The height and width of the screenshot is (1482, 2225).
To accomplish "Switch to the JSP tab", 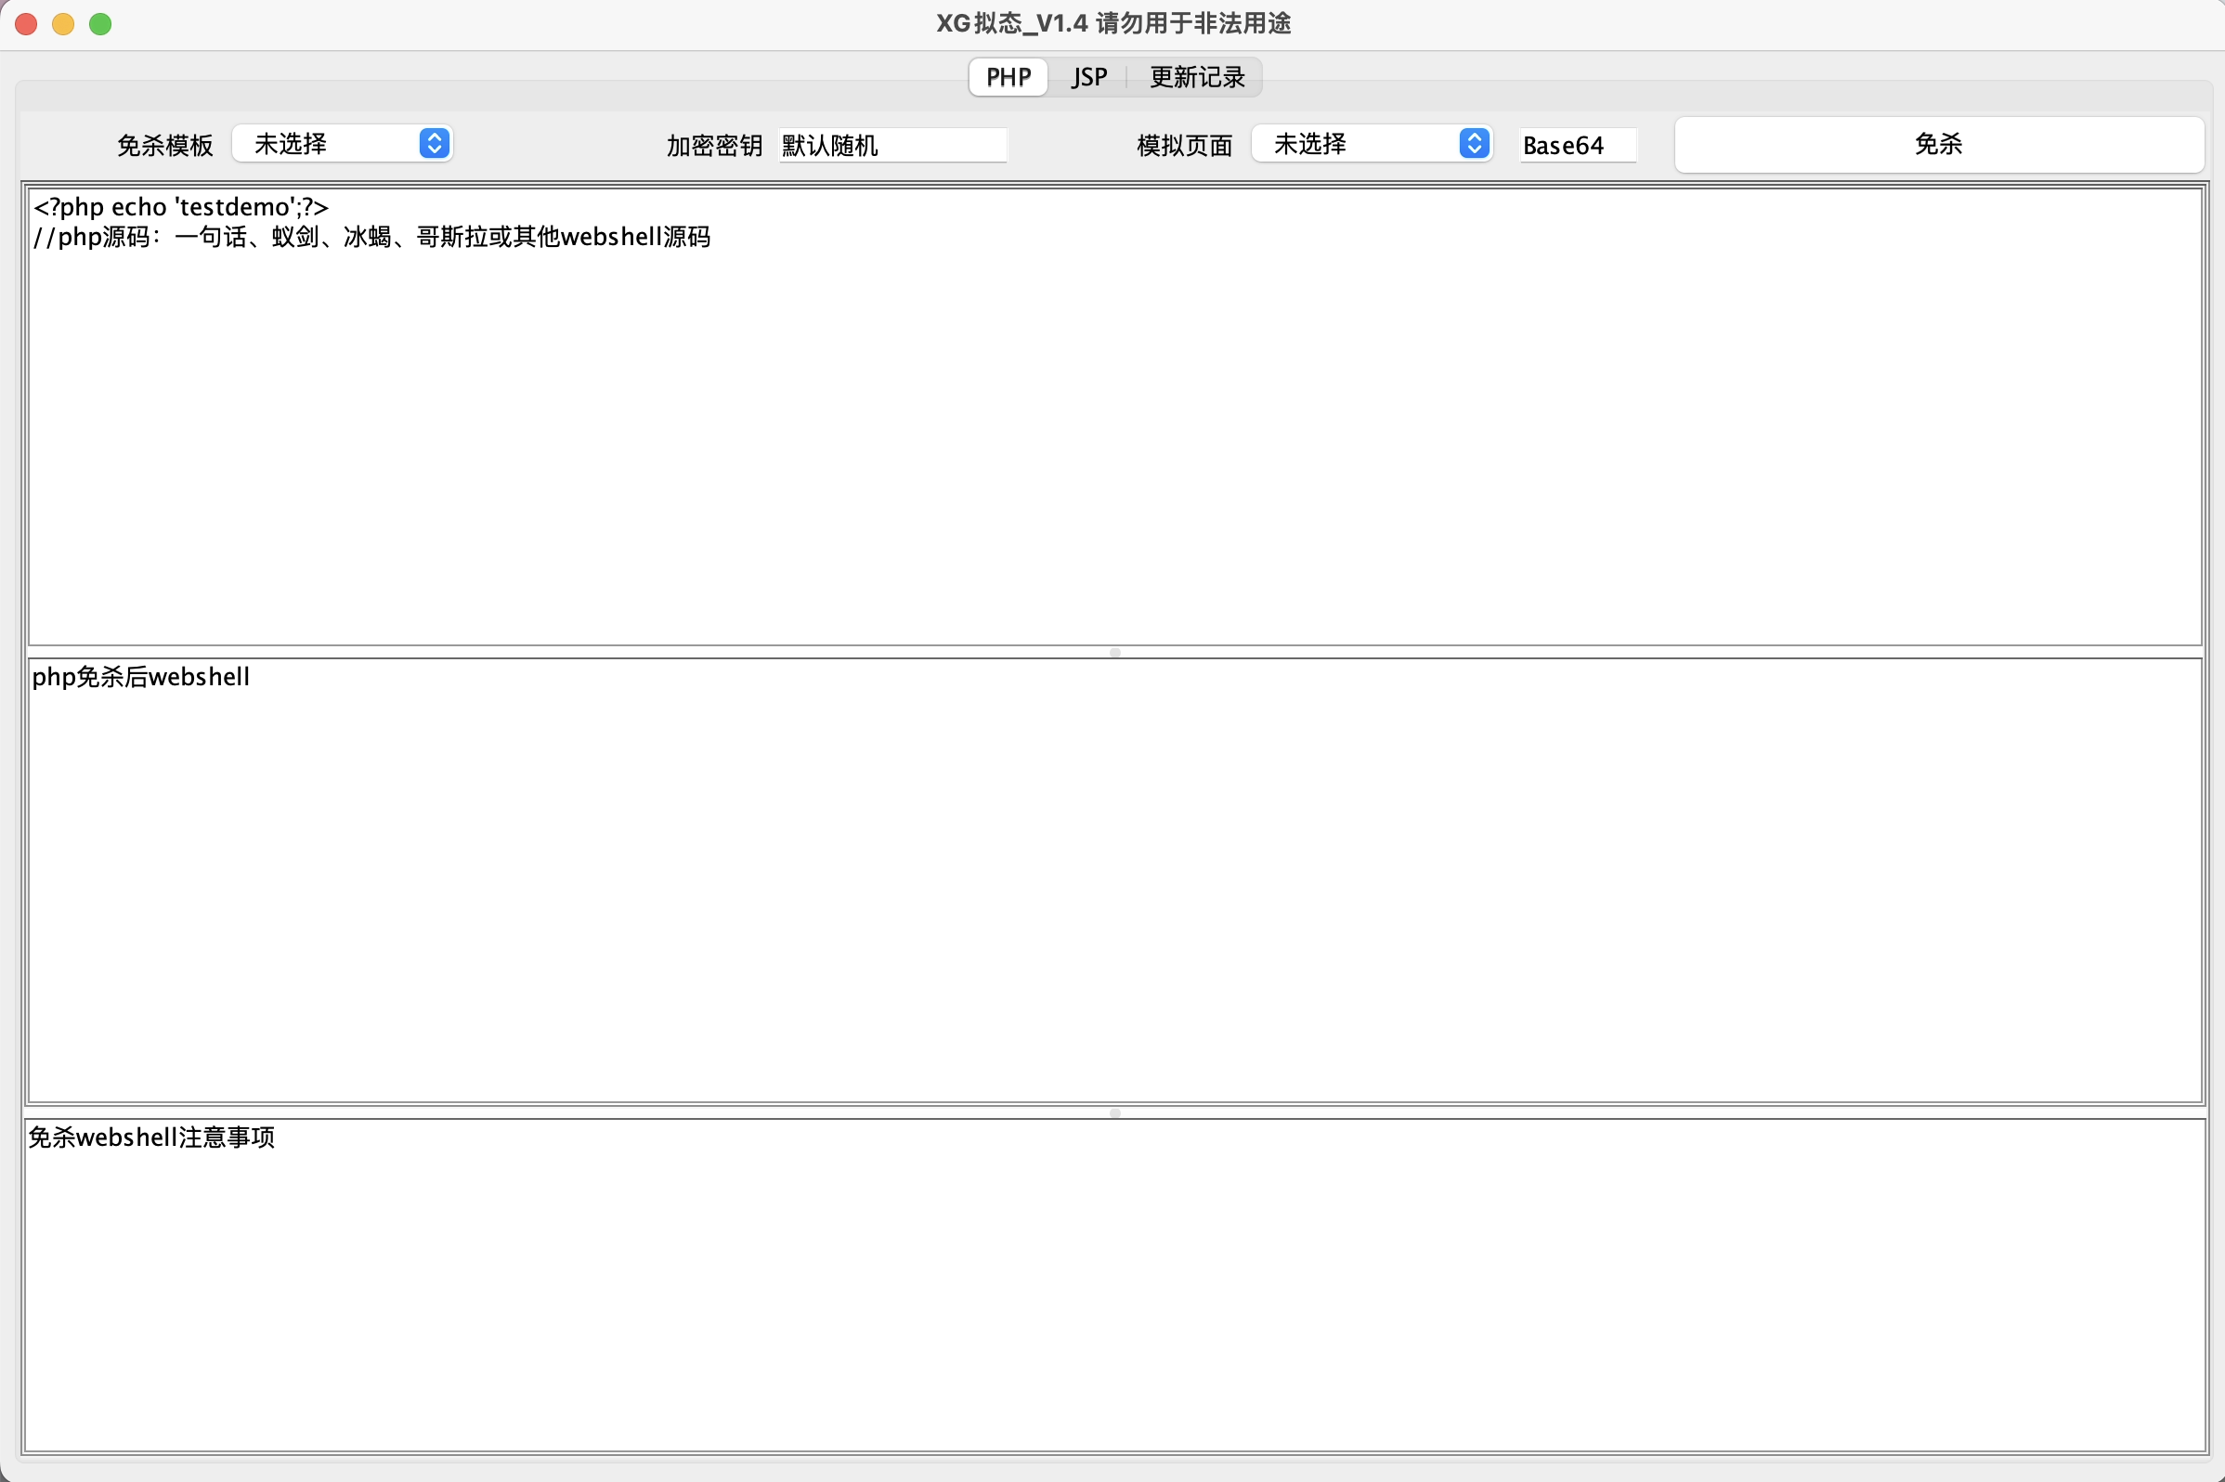I will [x=1089, y=76].
